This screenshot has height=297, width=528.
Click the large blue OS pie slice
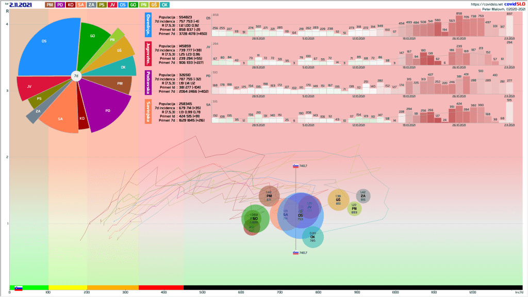(x=46, y=46)
